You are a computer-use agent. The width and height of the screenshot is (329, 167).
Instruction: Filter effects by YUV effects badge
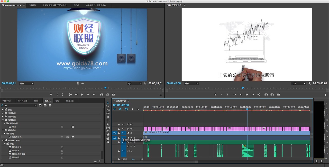tap(50, 105)
